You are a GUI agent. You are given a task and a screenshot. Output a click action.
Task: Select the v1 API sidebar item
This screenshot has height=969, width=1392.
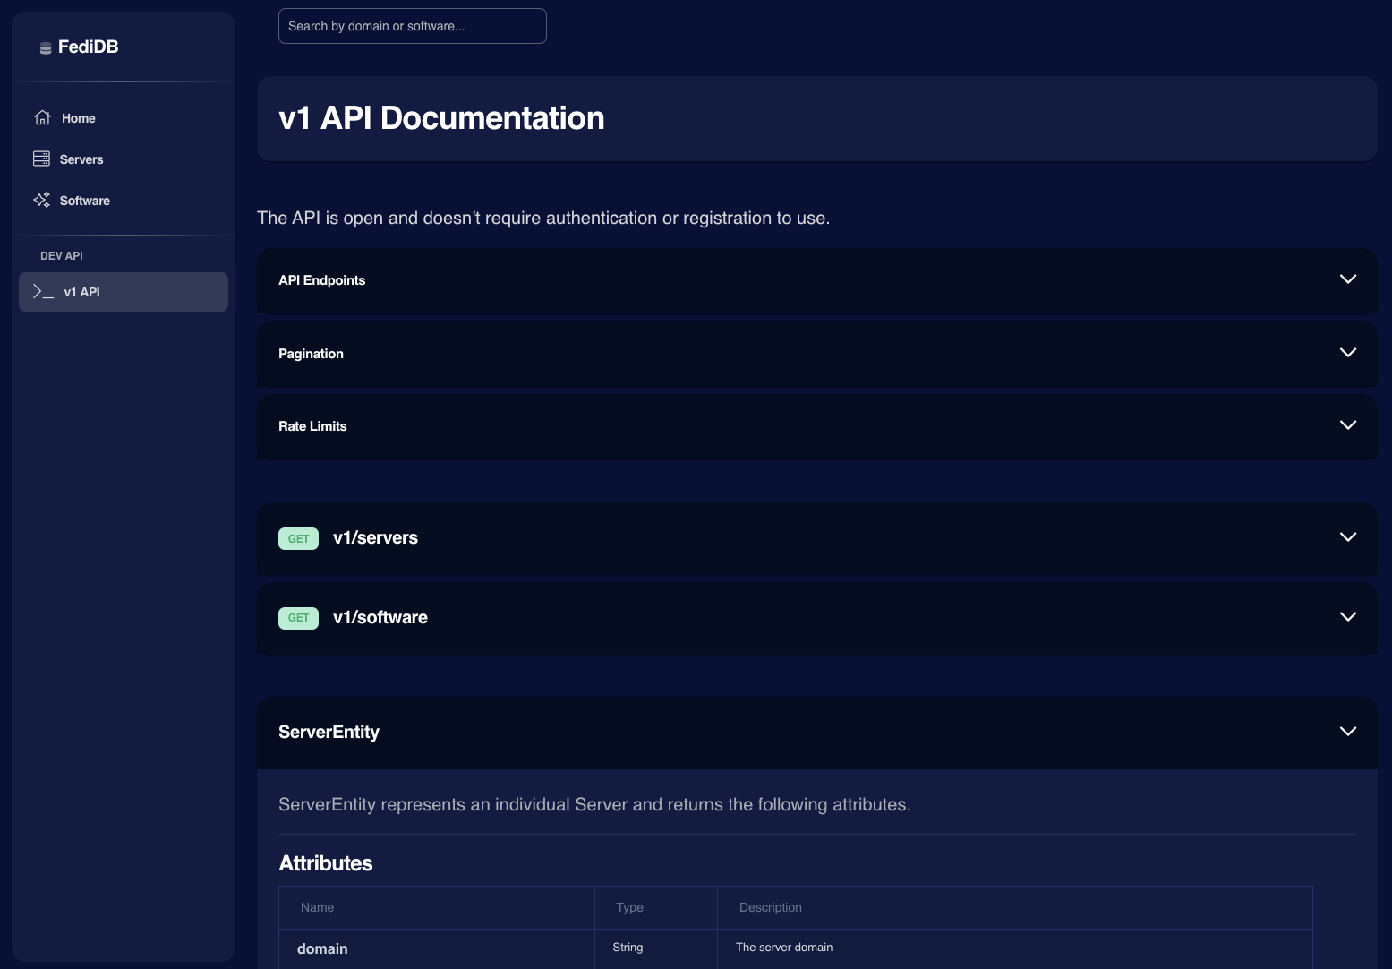(124, 292)
